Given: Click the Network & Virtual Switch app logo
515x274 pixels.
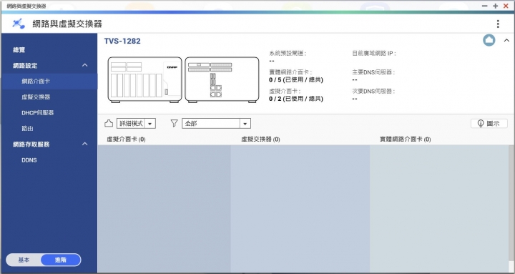Looking at the screenshot, I should 19,24.
